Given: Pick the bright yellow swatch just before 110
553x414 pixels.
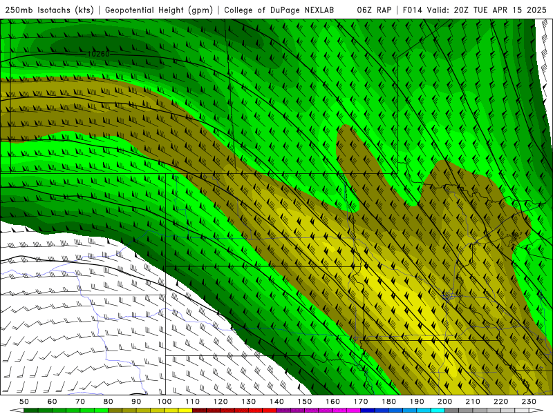Looking at the screenshot, I should tap(185, 411).
